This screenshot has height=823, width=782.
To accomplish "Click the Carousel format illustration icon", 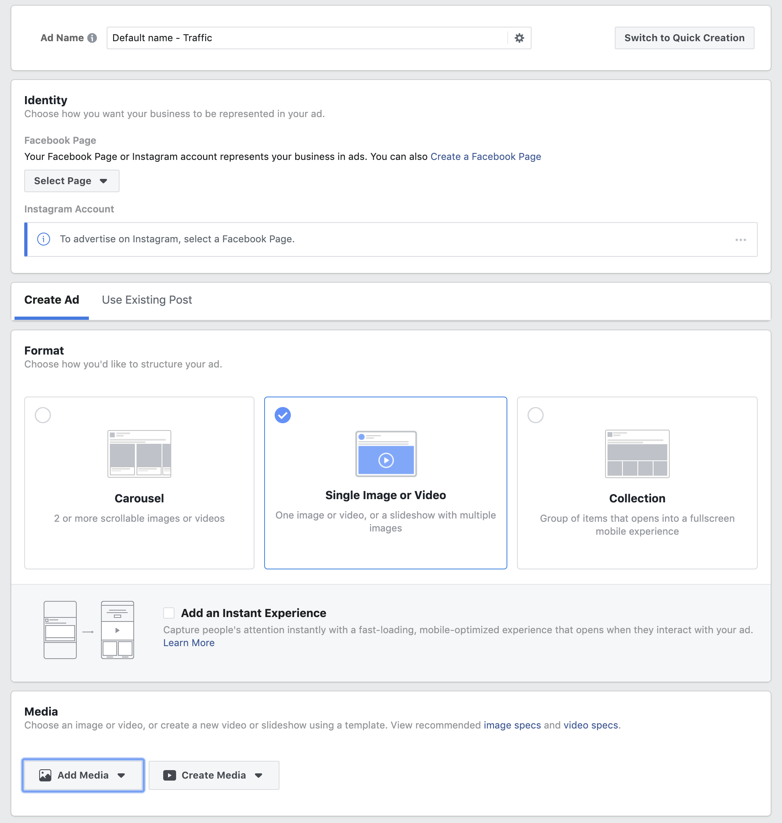I will 139,454.
